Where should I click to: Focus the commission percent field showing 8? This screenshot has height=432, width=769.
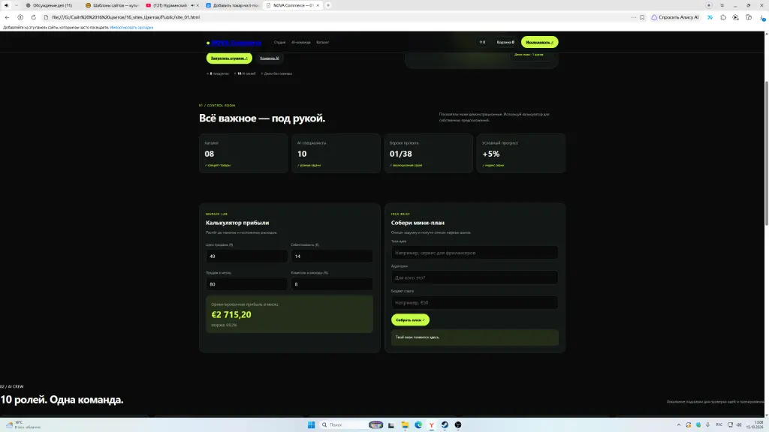coord(332,284)
